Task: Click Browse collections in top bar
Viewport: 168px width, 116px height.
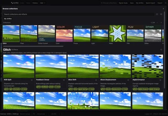Action: [x=109, y=3]
